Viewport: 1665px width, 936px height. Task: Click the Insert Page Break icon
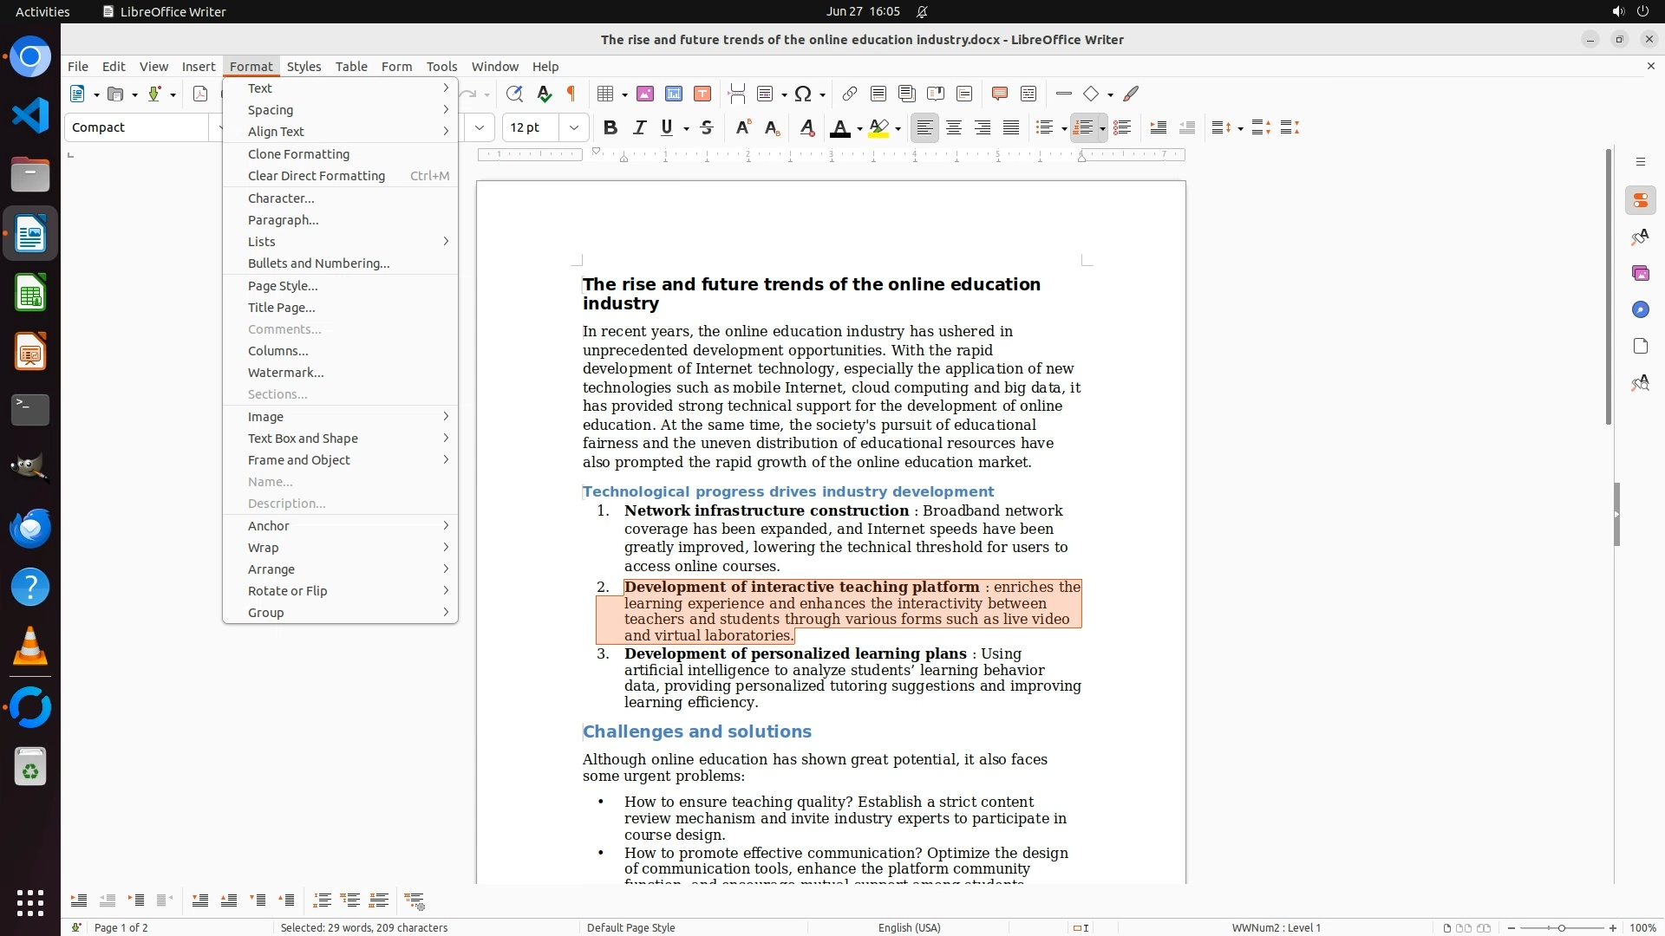pyautogui.click(x=737, y=94)
